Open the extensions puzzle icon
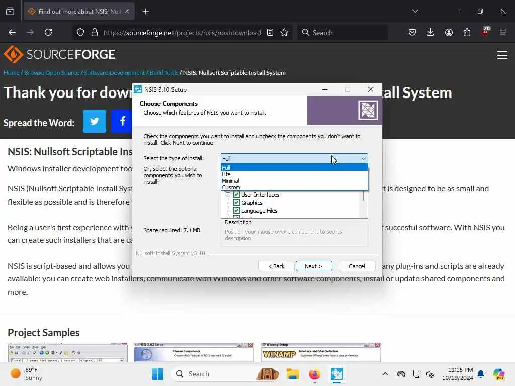The height and width of the screenshot is (386, 515). tap(467, 32)
